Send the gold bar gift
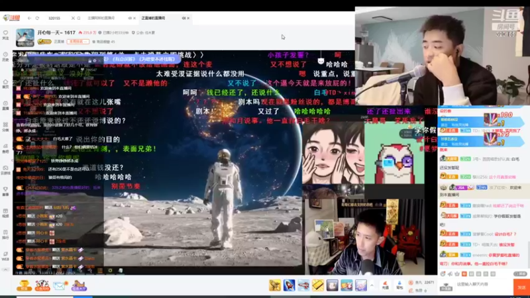Screen dimensions: 530x298 (318, 285)
